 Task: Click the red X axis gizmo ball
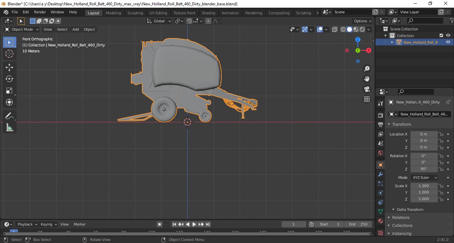pos(369,50)
